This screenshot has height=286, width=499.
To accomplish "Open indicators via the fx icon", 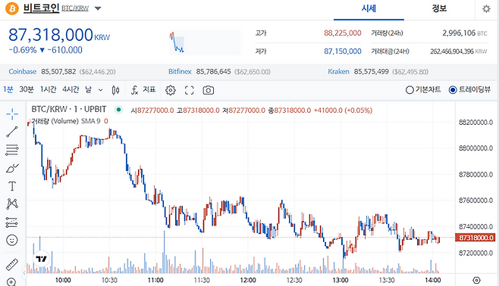I will click(135, 90).
